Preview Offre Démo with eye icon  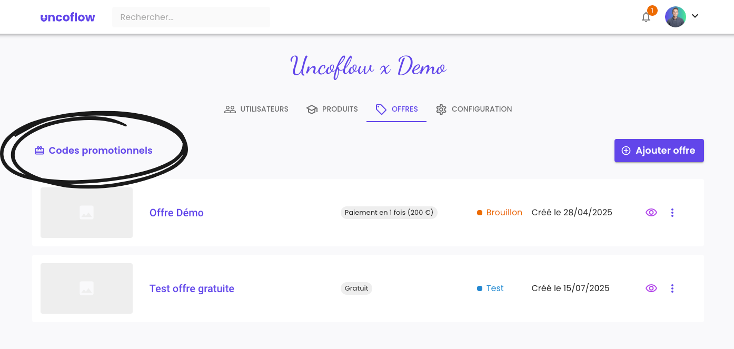[x=651, y=213]
